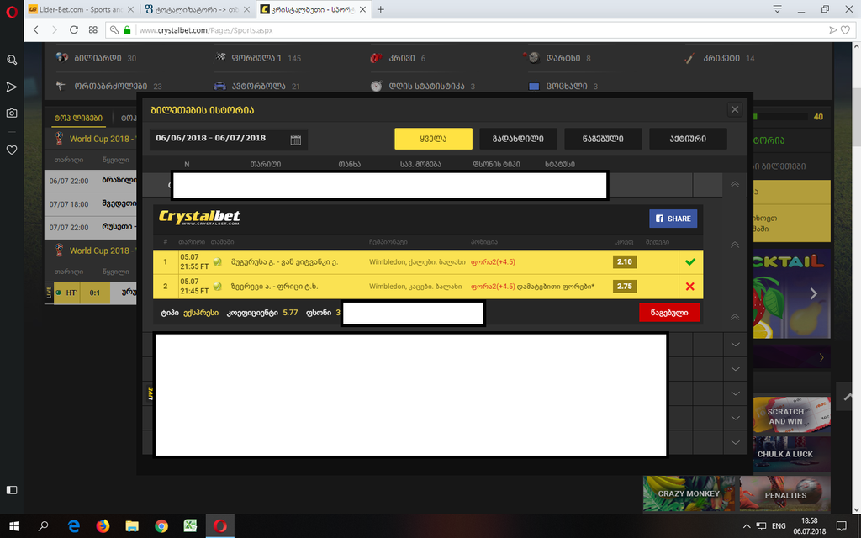Share the ticket on Facebook
Viewport: 861px width, 538px height.
pos(673,219)
